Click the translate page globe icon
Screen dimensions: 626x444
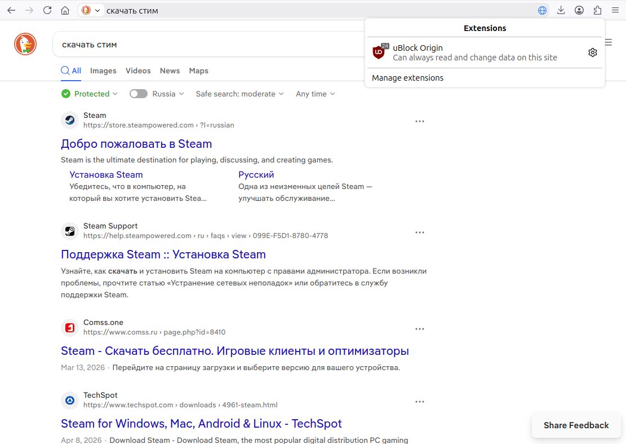[542, 10]
